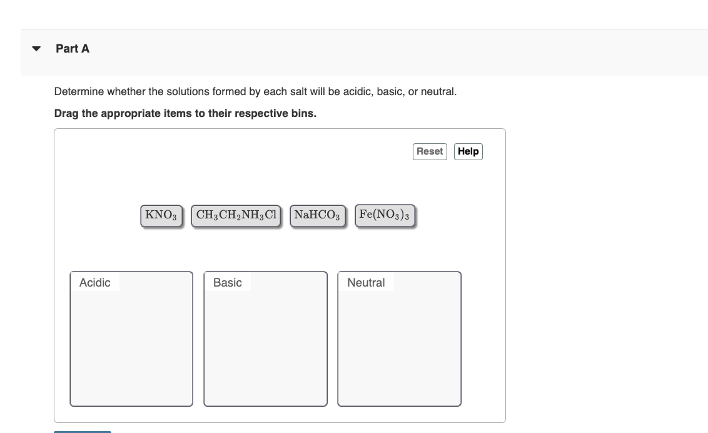Image resolution: width=708 pixels, height=433 pixels.
Task: Click inside the Basic bin
Action: [x=265, y=344]
